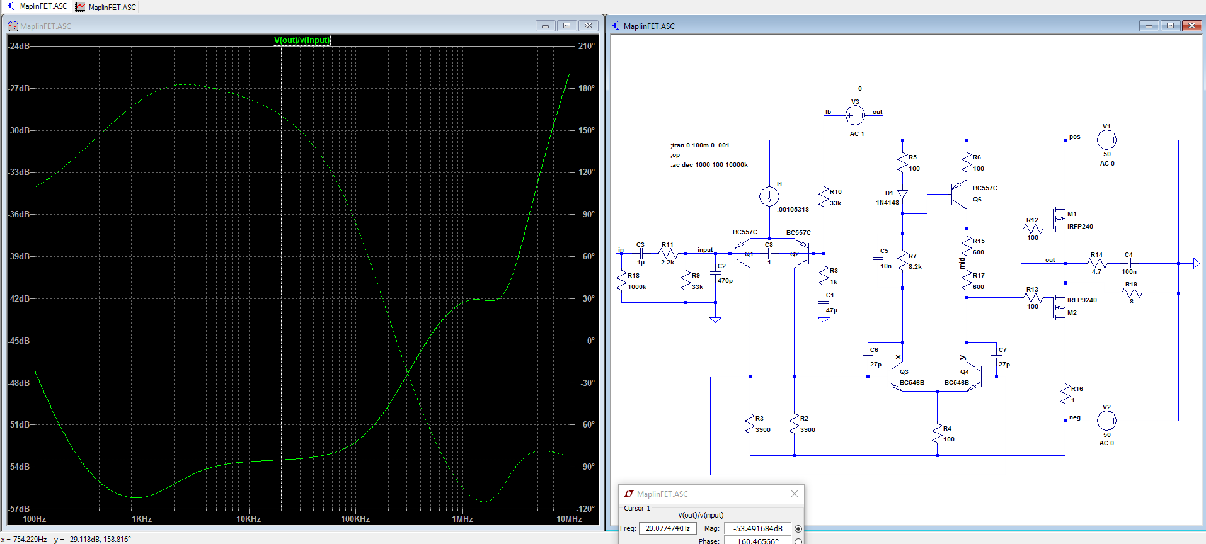Viewport: 1206px width, 544px height.
Task: Select the R16 1 ohm resistor
Action: click(x=1065, y=394)
